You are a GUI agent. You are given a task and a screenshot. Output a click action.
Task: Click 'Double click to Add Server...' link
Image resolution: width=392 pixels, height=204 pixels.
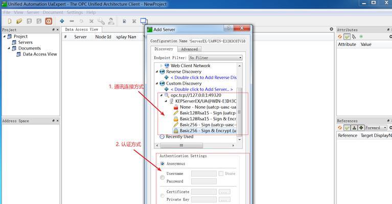201,89
